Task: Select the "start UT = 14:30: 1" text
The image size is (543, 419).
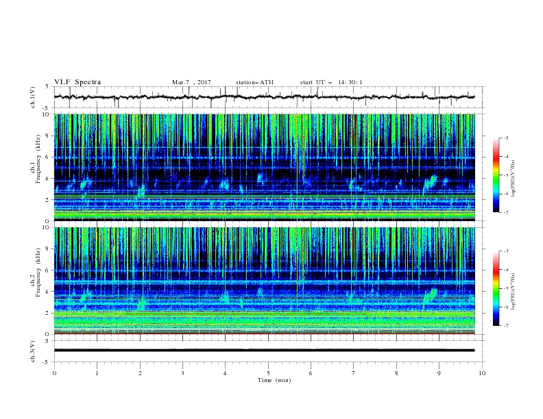Action: pyautogui.click(x=331, y=82)
